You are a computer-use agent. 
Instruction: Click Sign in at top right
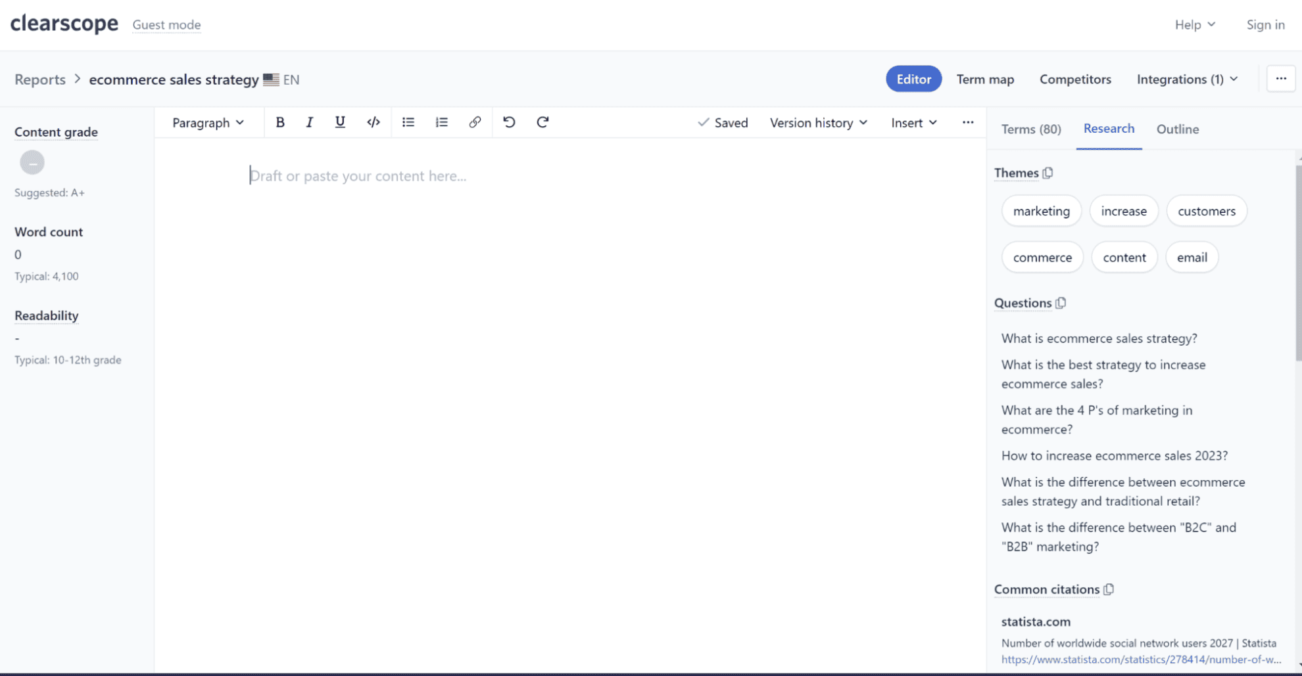[1265, 24]
